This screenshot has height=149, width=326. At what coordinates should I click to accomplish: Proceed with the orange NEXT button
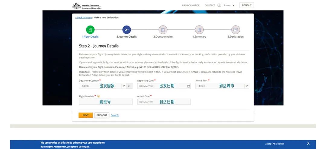click(86, 115)
